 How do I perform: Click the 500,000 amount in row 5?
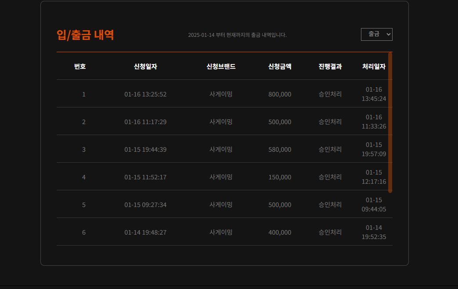280,205
